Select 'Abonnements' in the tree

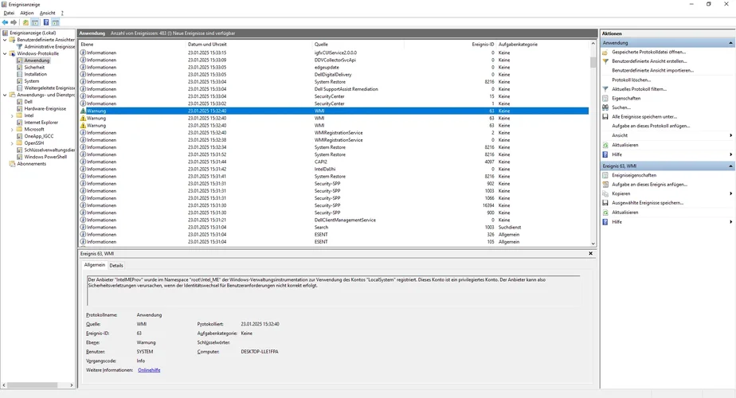point(31,164)
